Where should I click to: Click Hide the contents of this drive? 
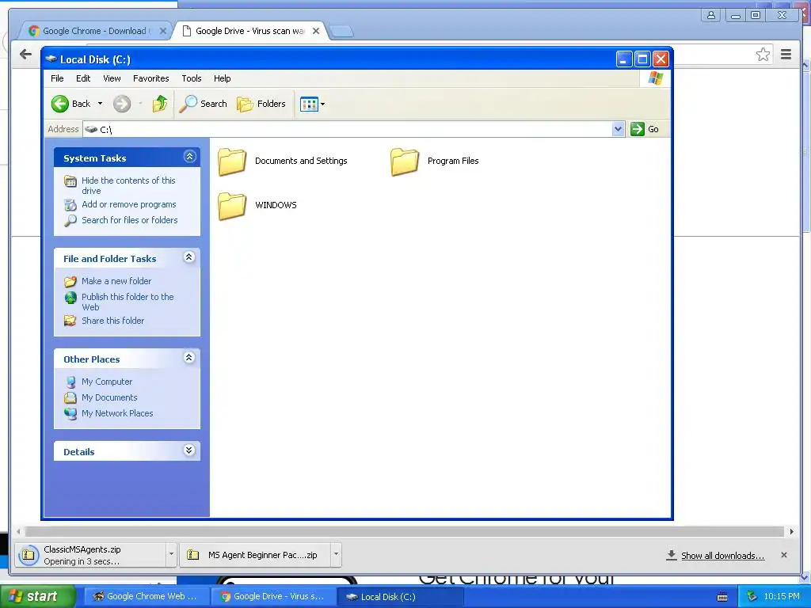(x=128, y=185)
